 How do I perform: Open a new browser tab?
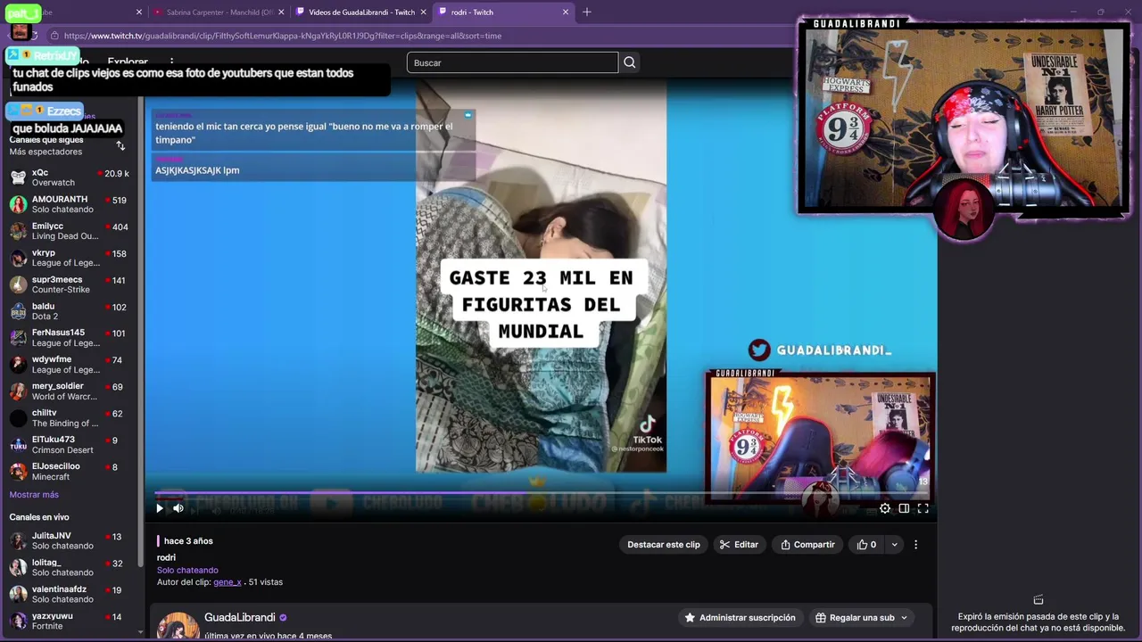pos(587,12)
